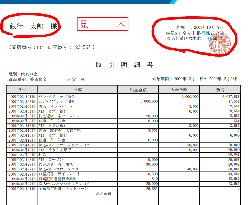Click the 作成日 2009年10月 8日 line
This screenshot has height=205, width=249.
(200, 27)
